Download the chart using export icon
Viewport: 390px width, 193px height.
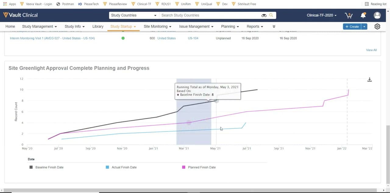coord(370,80)
